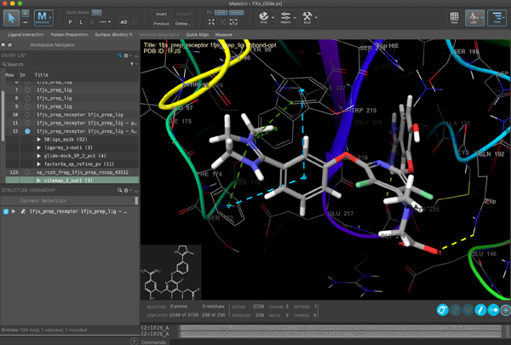The height and width of the screenshot is (345, 511).
Task: Toggle the Fit AUTO option
Action: click(221, 13)
